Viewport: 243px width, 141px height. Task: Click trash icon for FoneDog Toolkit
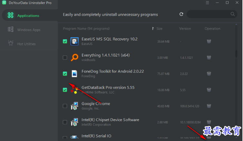point(209,74)
